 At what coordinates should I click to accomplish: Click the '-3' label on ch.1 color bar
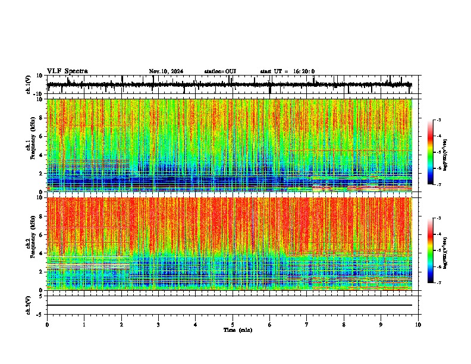(x=439, y=120)
